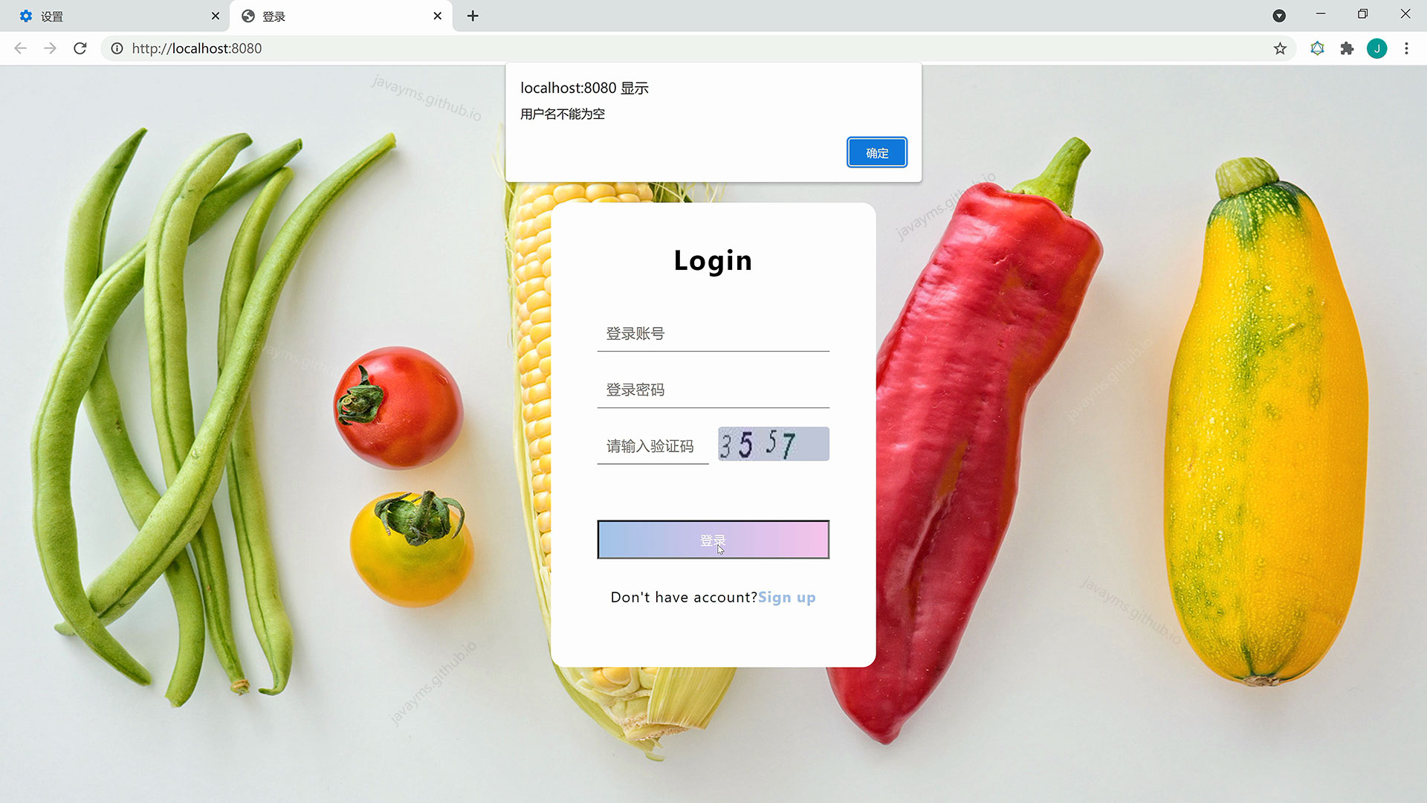Click the green profile avatar J
Viewport: 1427px width, 803px height.
pyautogui.click(x=1376, y=48)
